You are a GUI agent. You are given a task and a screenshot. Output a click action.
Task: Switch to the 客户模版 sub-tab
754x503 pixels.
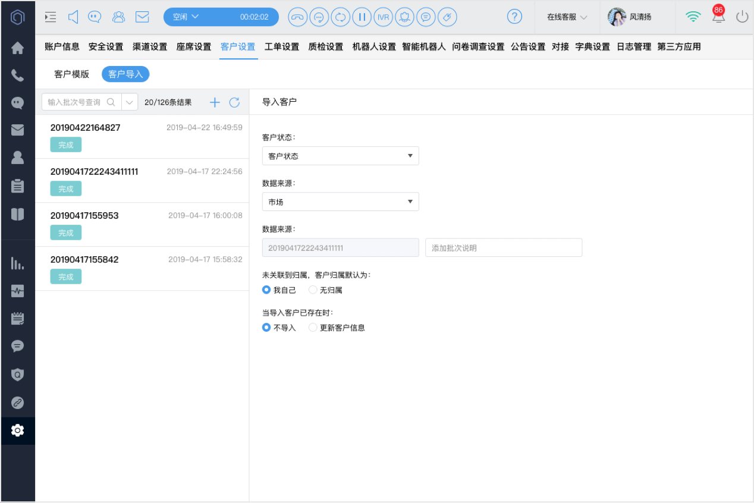click(x=71, y=74)
